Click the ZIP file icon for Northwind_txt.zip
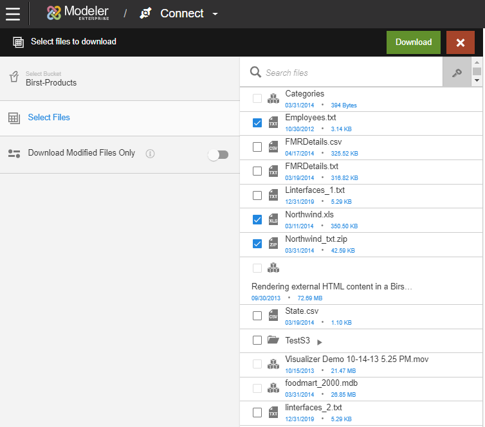The height and width of the screenshot is (427, 485). coord(273,244)
